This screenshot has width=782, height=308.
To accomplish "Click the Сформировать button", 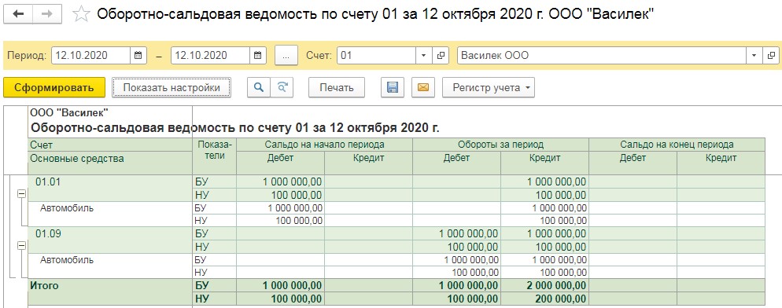I will click(53, 88).
